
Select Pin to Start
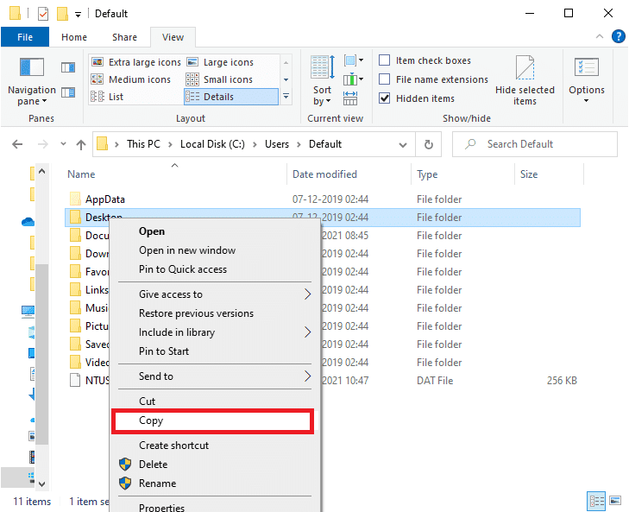pyautogui.click(x=164, y=351)
